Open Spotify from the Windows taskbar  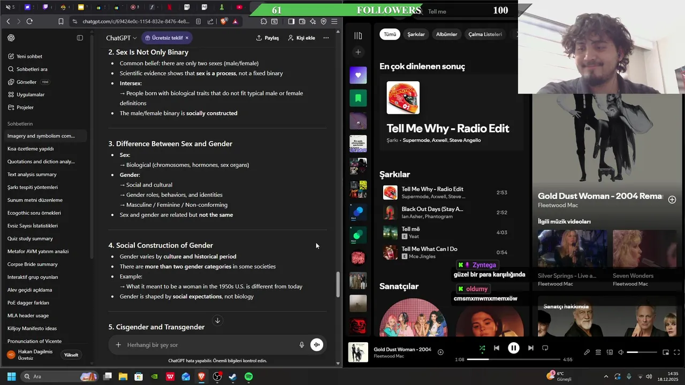click(248, 376)
